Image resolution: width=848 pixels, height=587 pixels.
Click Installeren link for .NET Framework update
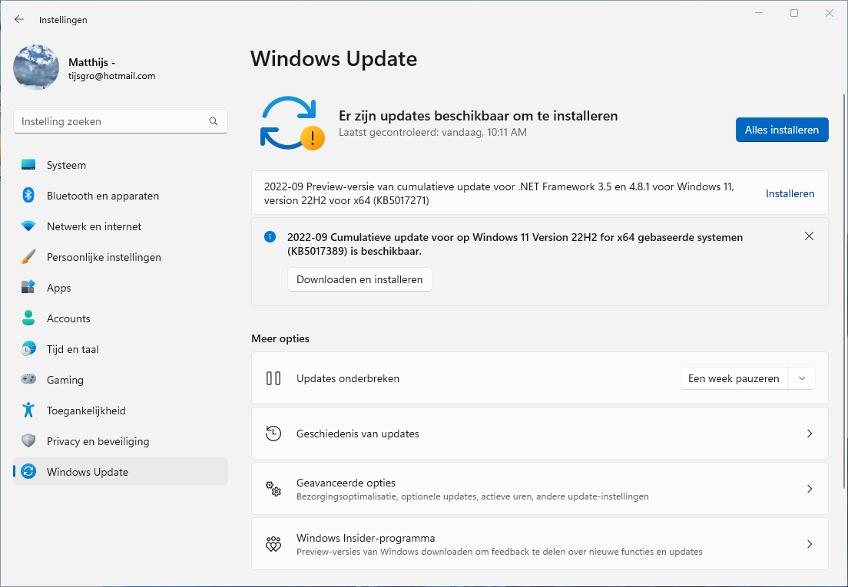790,193
